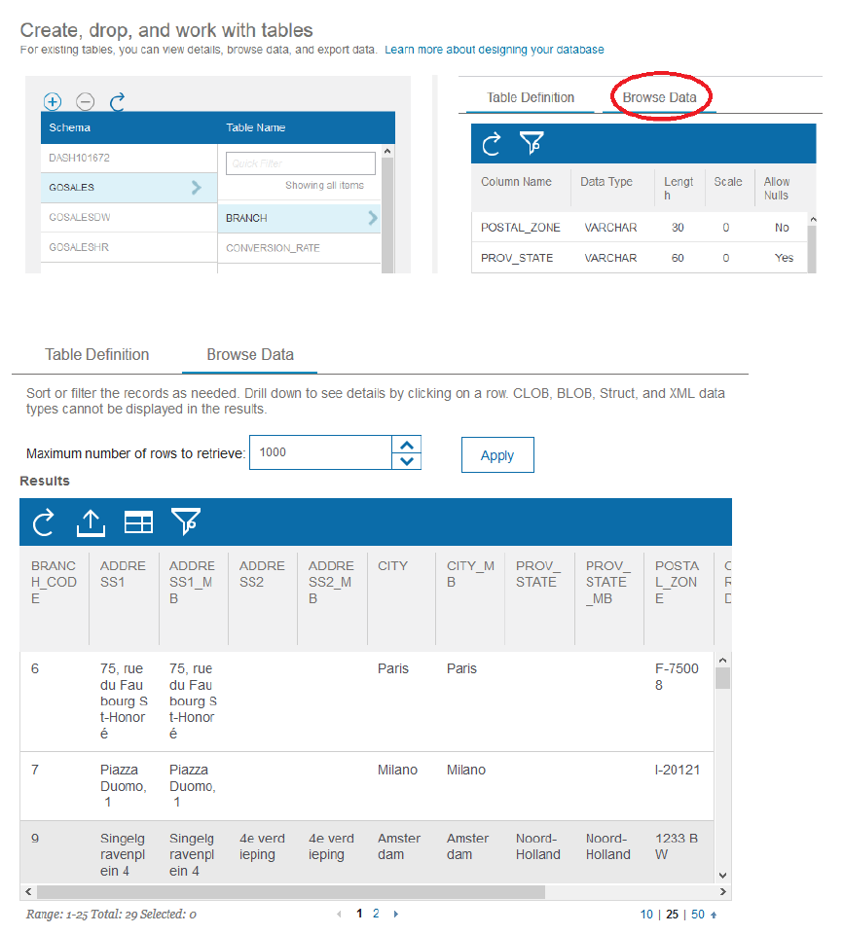Go to next results page arrow
The width and height of the screenshot is (844, 934).
(x=396, y=914)
